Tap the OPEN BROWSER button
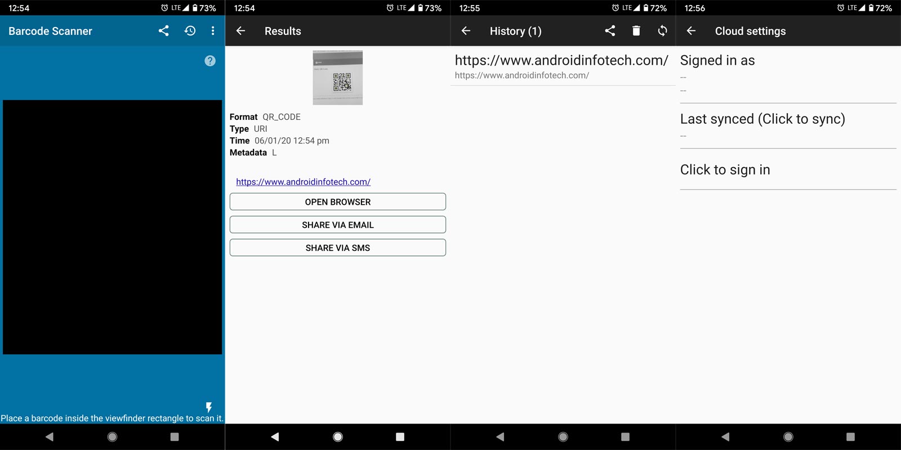The width and height of the screenshot is (901, 450). [x=338, y=202]
